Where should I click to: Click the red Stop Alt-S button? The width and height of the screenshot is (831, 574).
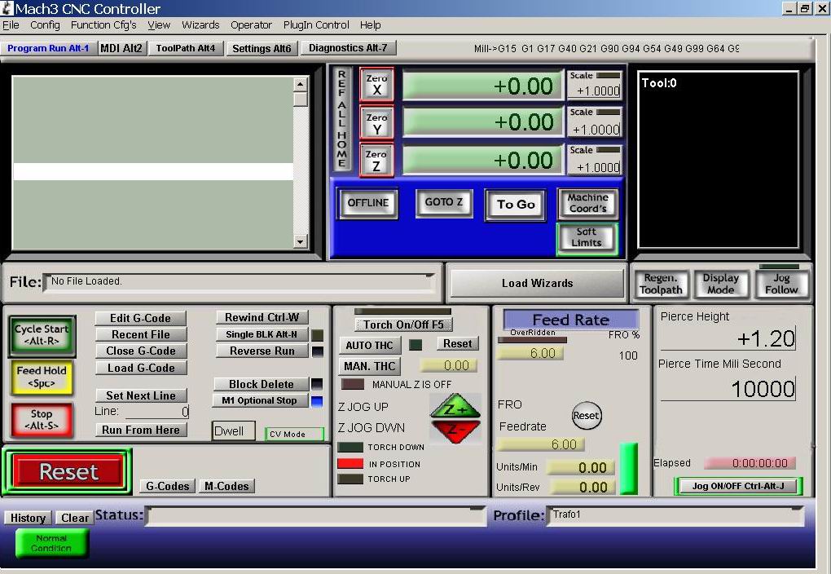(x=42, y=420)
